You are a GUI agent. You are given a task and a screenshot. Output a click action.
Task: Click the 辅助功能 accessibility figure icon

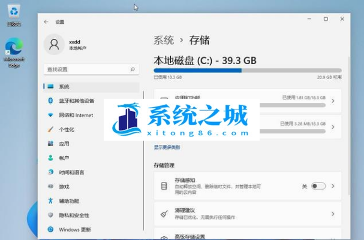(50, 200)
